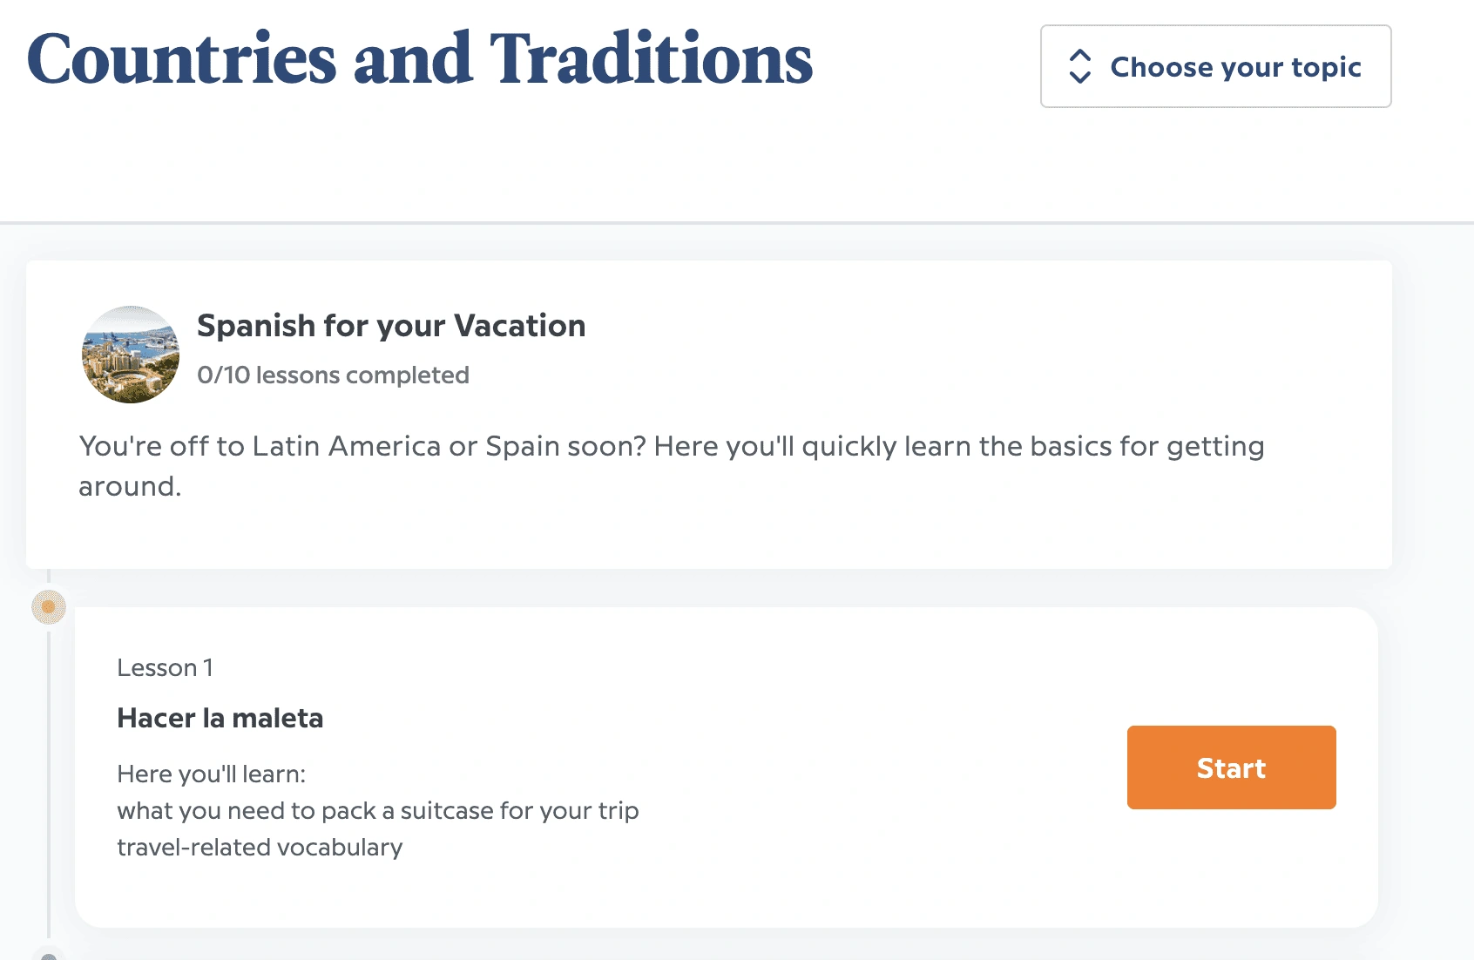The width and height of the screenshot is (1474, 960).
Task: Click empty area of course overview card
Action: [958, 348]
